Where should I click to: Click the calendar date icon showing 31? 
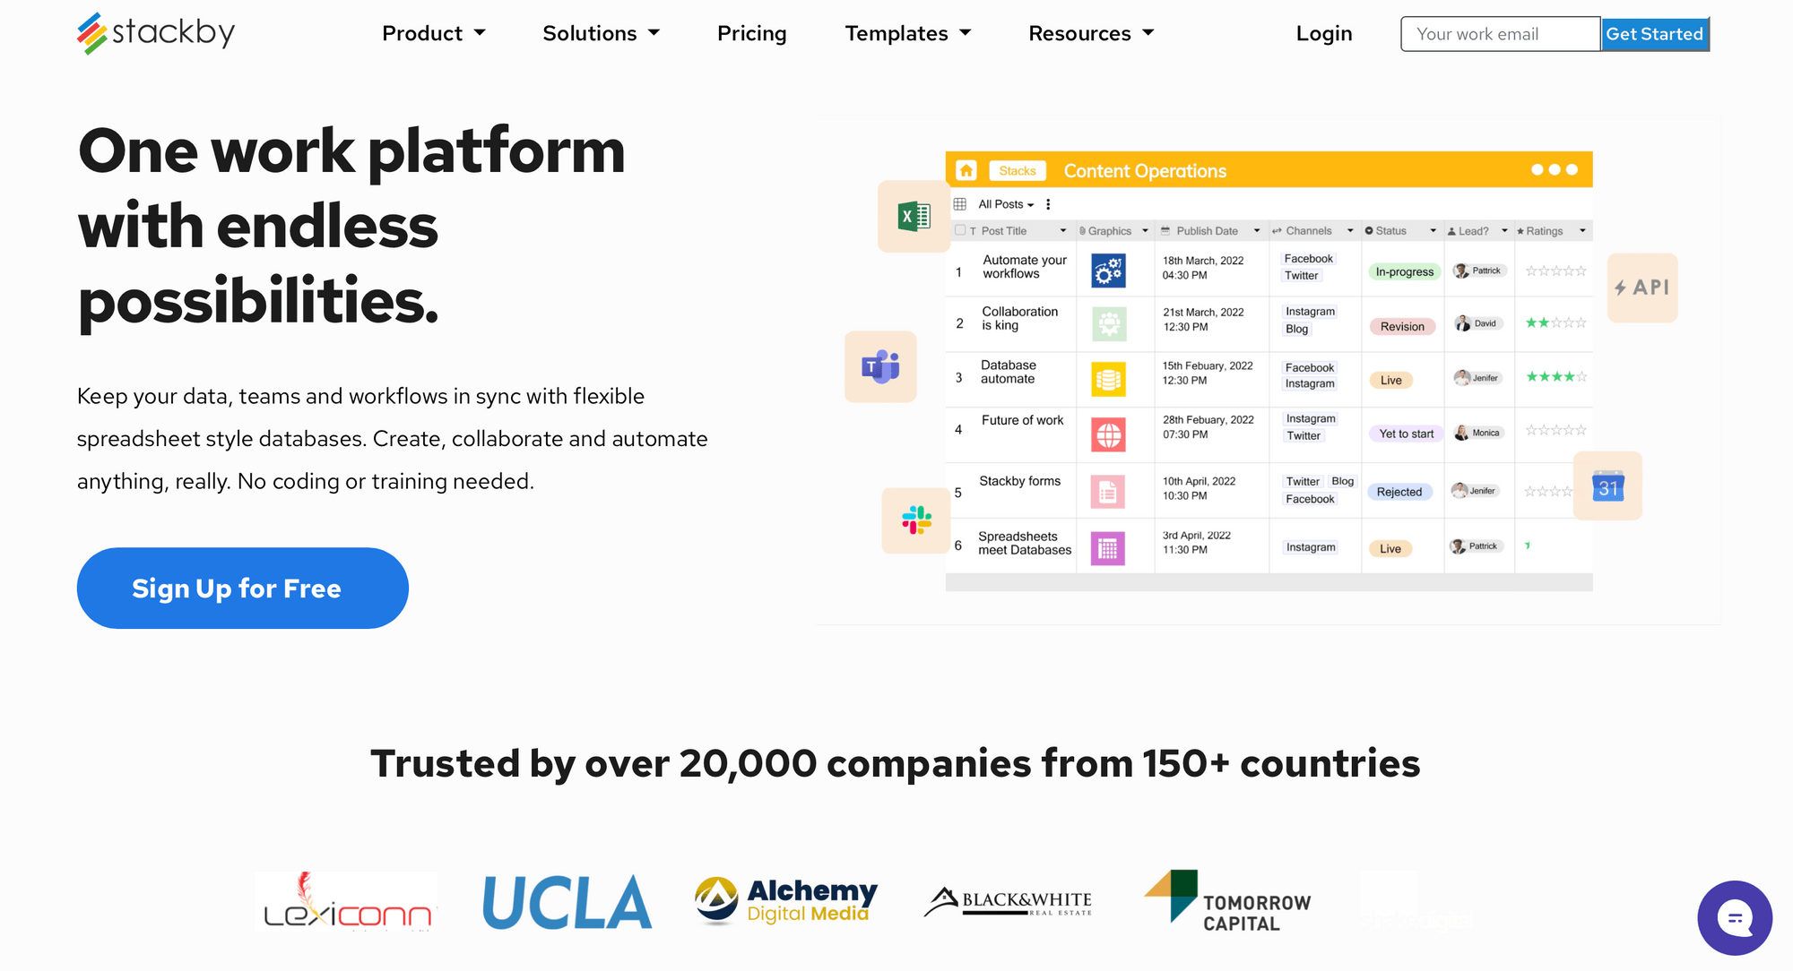[x=1609, y=488]
